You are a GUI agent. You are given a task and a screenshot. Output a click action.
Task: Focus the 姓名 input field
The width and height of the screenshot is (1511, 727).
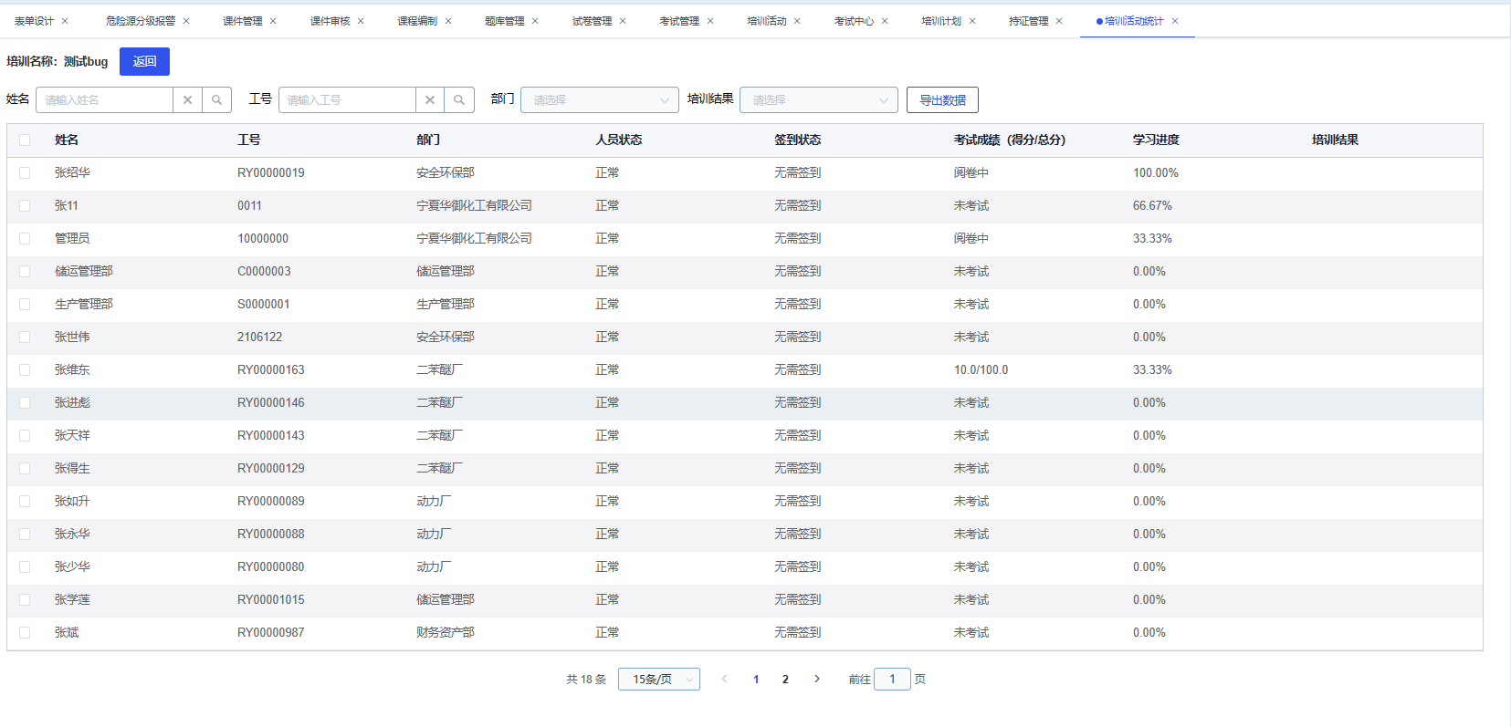pos(104,100)
